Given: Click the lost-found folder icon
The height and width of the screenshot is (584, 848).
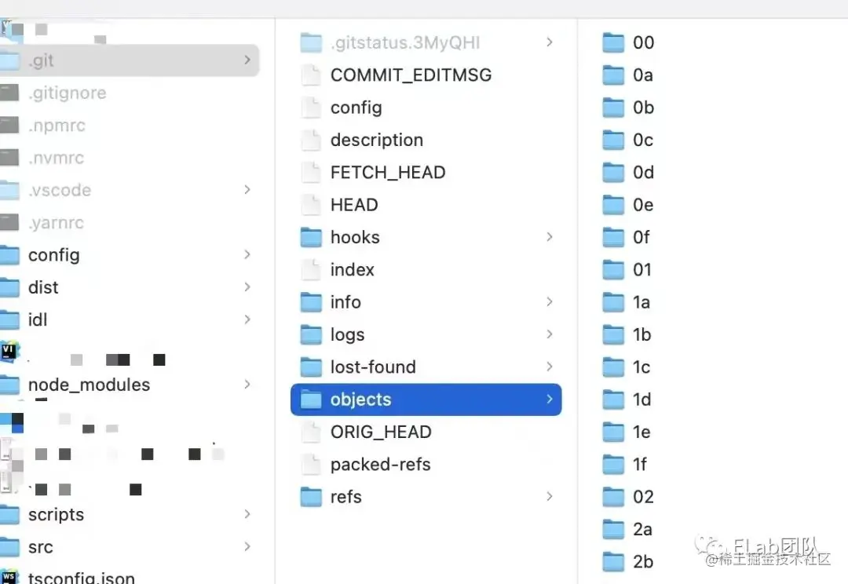Looking at the screenshot, I should pyautogui.click(x=311, y=367).
